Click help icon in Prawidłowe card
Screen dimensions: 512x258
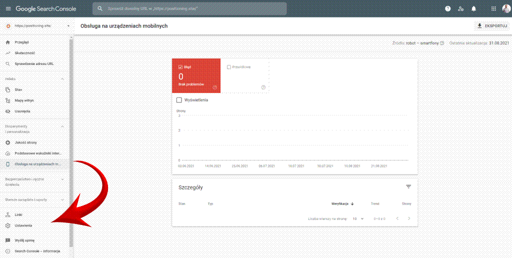click(x=263, y=87)
